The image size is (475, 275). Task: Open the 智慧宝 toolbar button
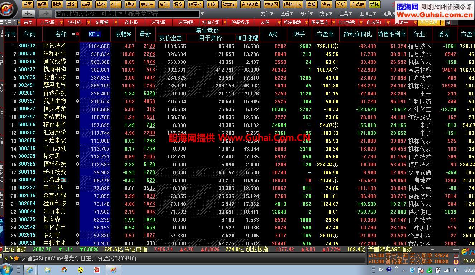click(229, 4)
